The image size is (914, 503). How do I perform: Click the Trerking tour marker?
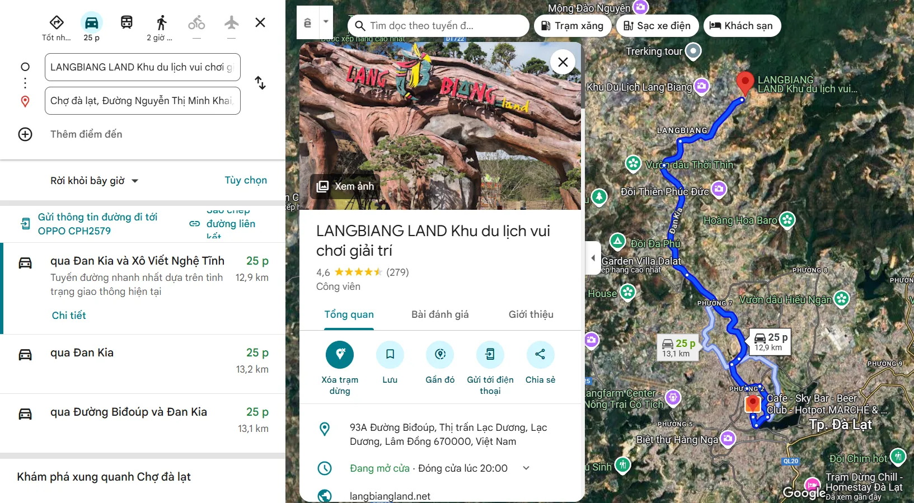click(x=693, y=51)
